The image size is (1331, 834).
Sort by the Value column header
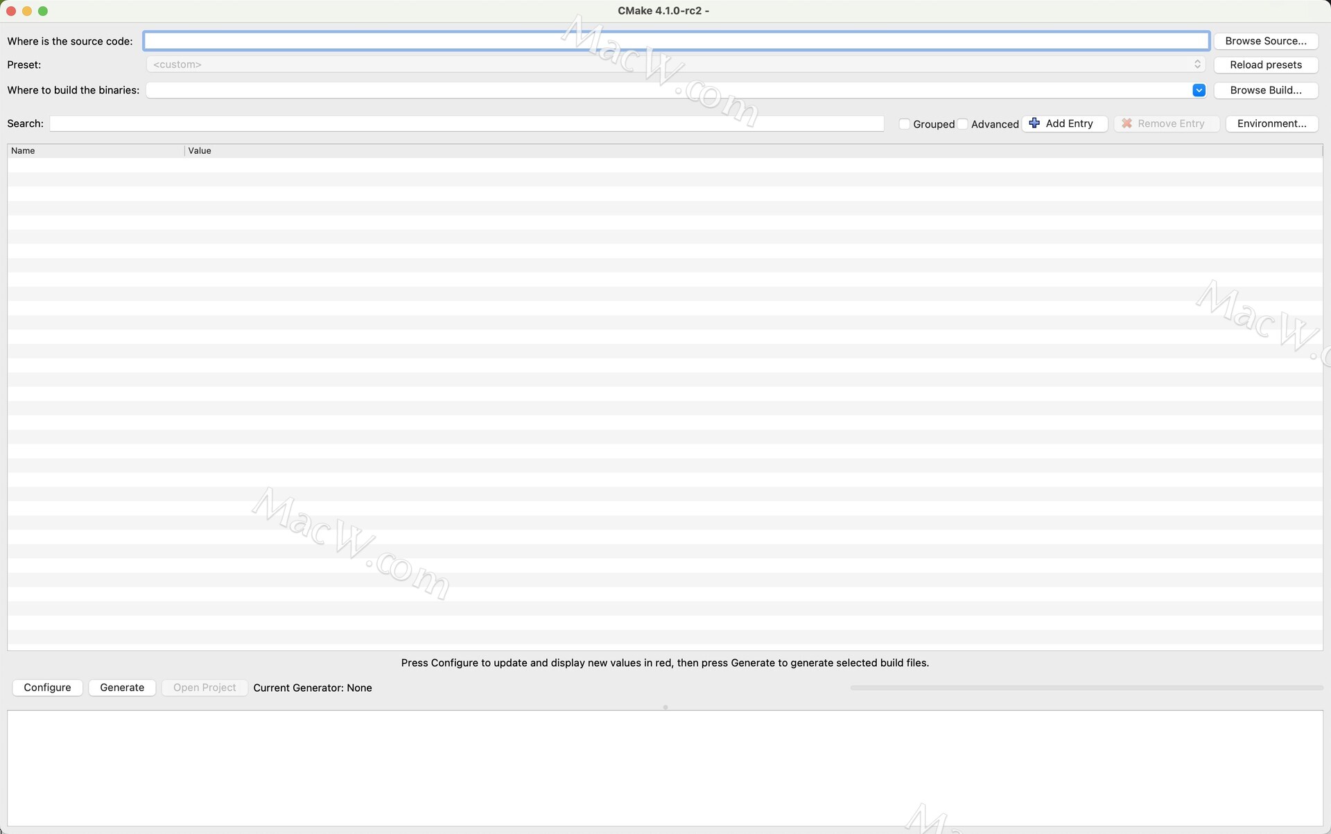pos(754,150)
